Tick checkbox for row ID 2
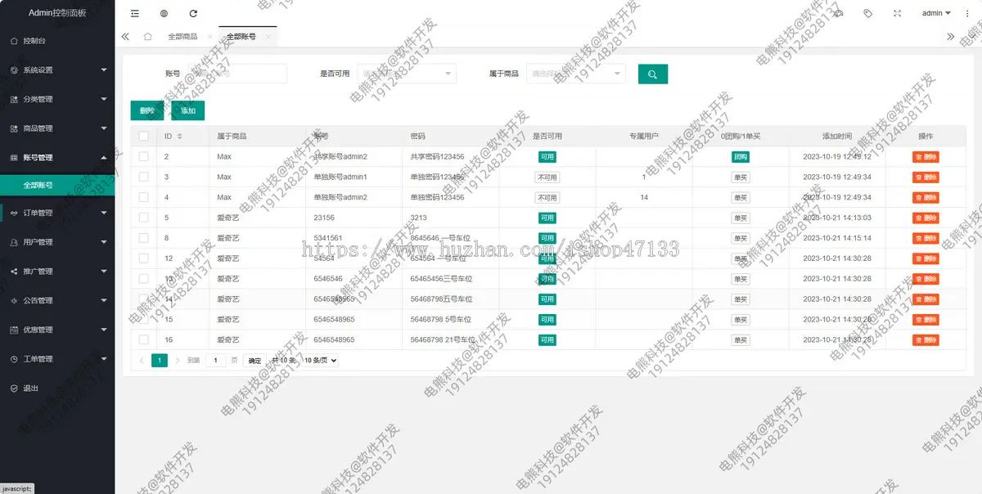Screen dimensions: 982x494 [x=144, y=156]
